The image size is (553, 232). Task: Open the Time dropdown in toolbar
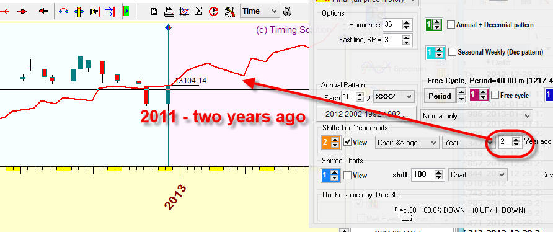pos(260,11)
